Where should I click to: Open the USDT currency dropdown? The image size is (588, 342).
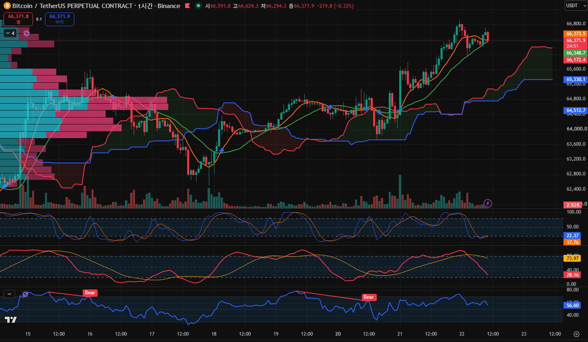point(576,6)
